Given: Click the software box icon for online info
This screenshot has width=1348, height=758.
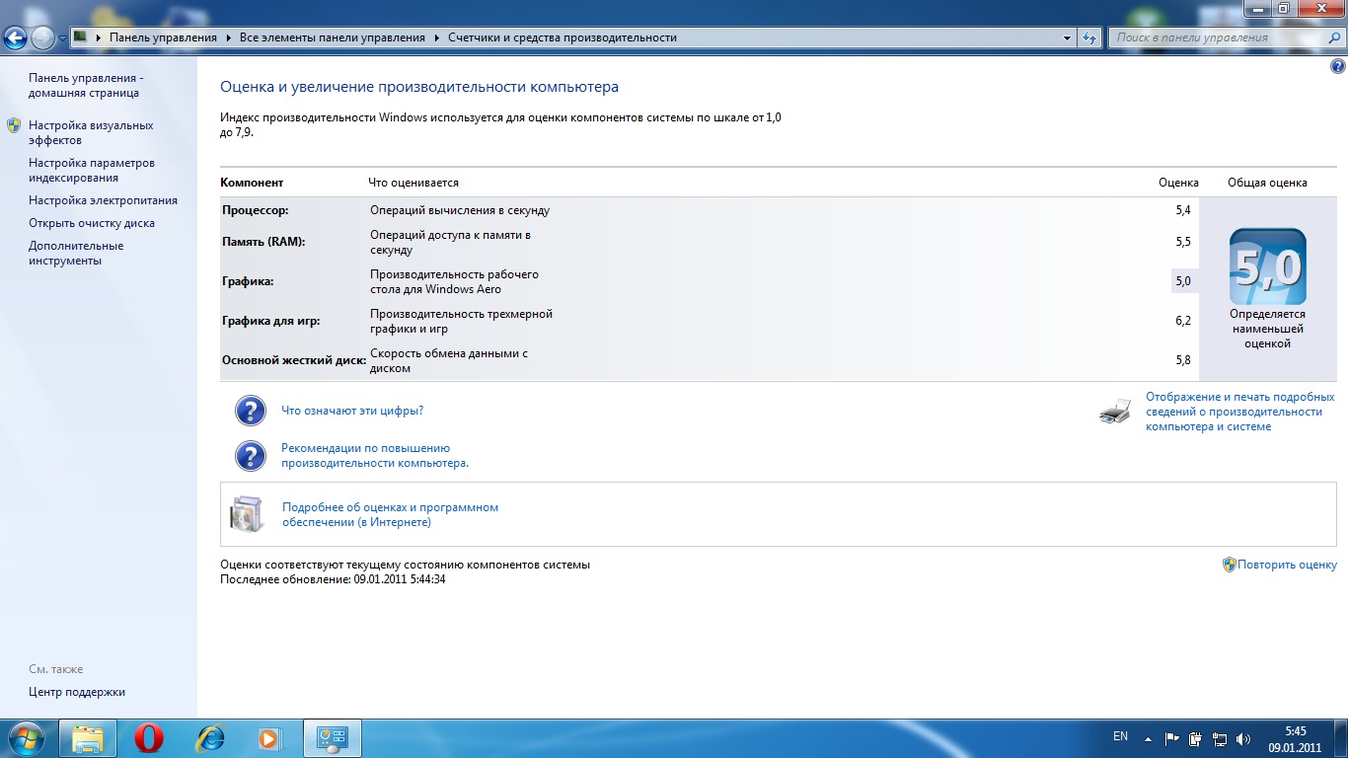Looking at the screenshot, I should pyautogui.click(x=247, y=514).
